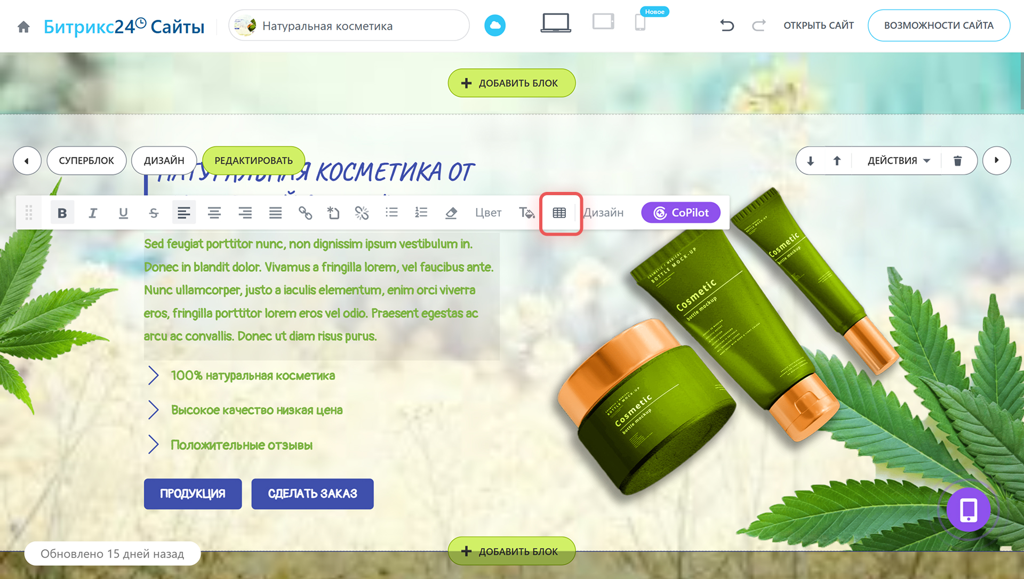1024x579 pixels.
Task: Toggle strikethrough formatting
Action: (154, 213)
